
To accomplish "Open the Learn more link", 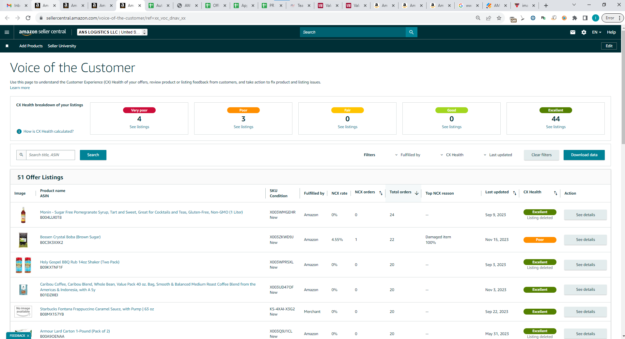I will (x=20, y=88).
